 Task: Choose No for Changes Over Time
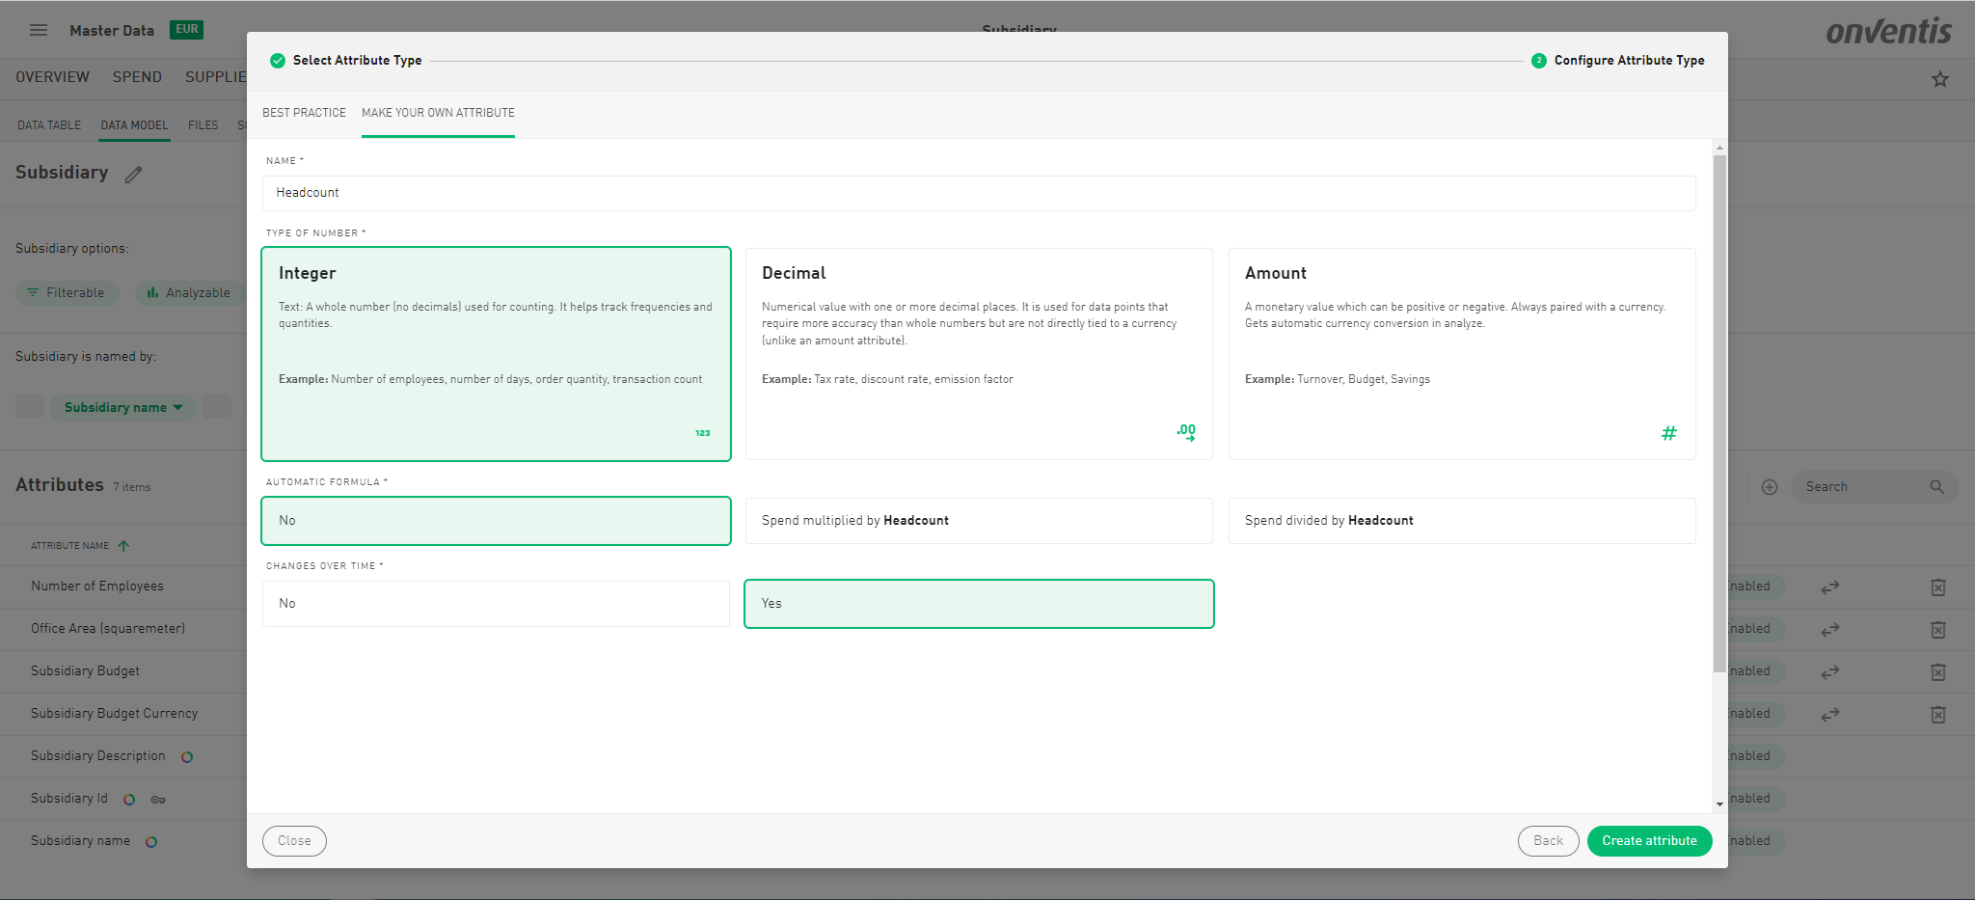click(496, 604)
